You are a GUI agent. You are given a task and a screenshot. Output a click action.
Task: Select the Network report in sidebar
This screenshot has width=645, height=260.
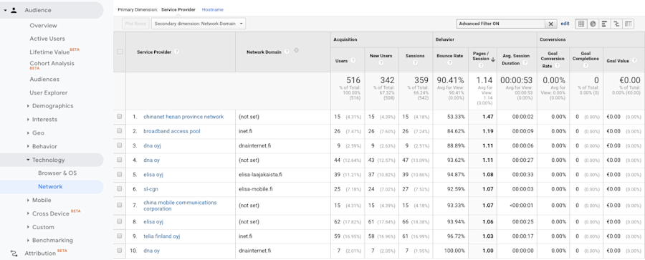[x=50, y=187]
